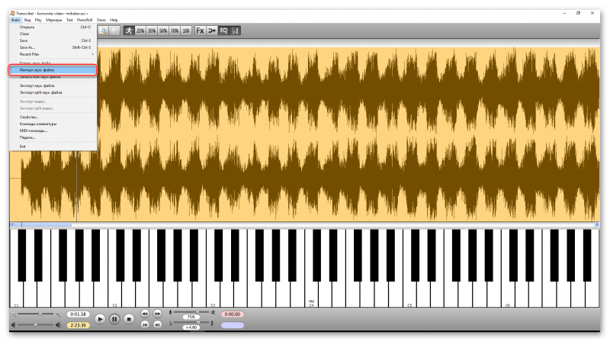
Task: Click the volume slider handle
Action: tap(35, 325)
